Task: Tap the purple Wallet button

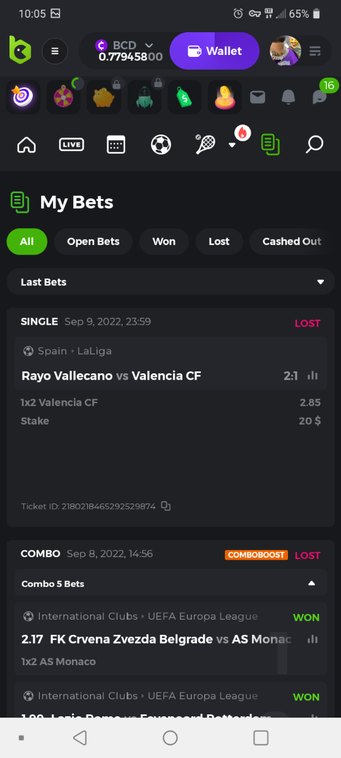Action: click(215, 51)
